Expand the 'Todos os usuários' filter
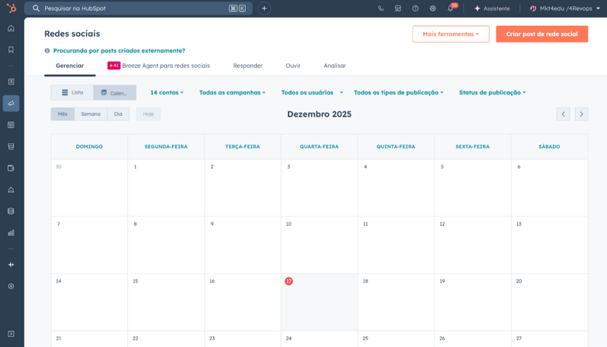This screenshot has height=347, width=607. 312,92
